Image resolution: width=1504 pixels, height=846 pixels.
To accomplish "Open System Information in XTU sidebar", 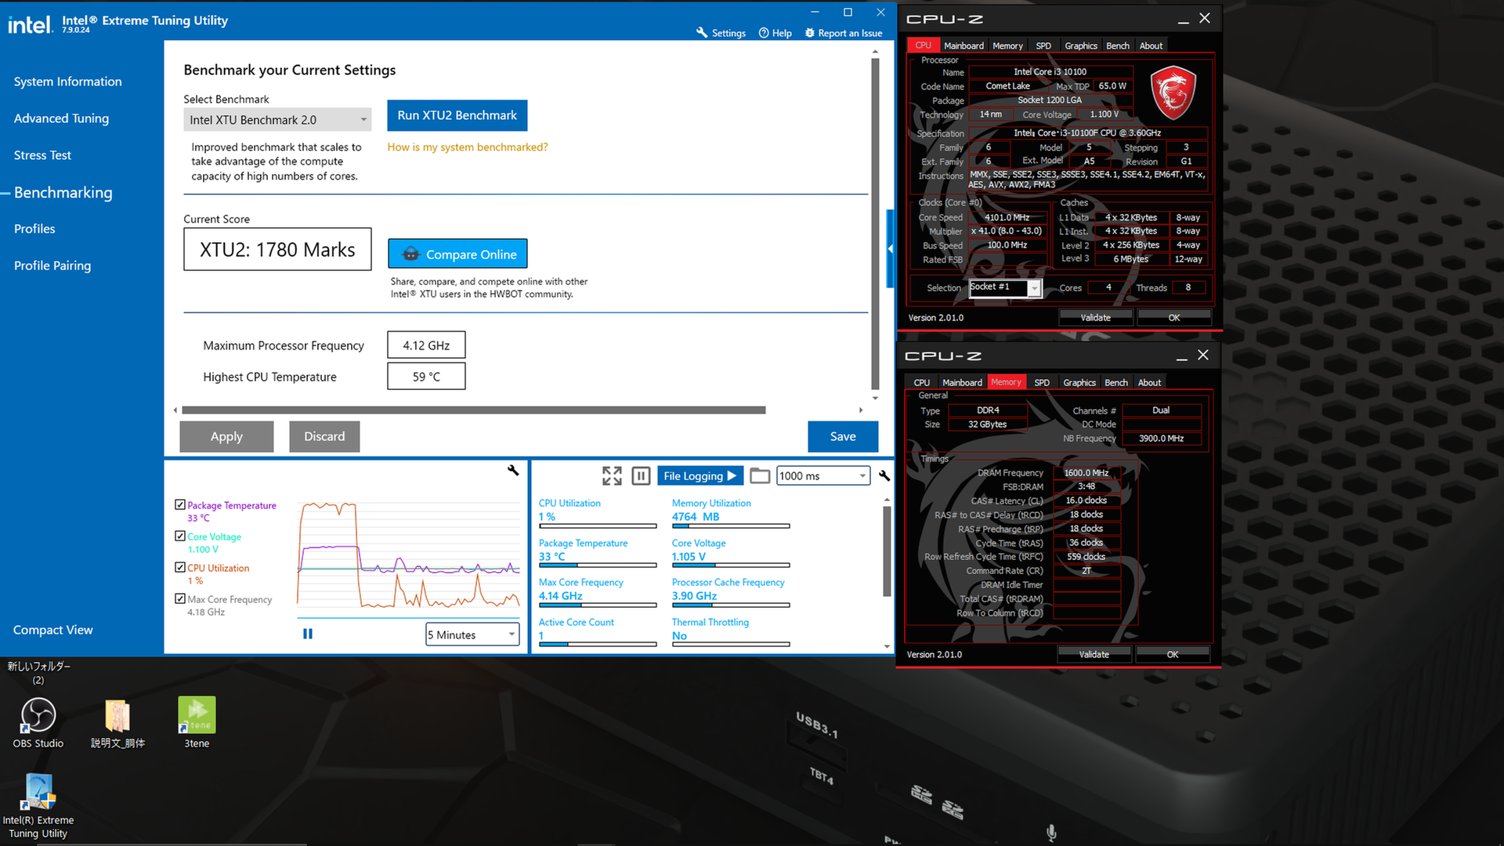I will pyautogui.click(x=68, y=81).
